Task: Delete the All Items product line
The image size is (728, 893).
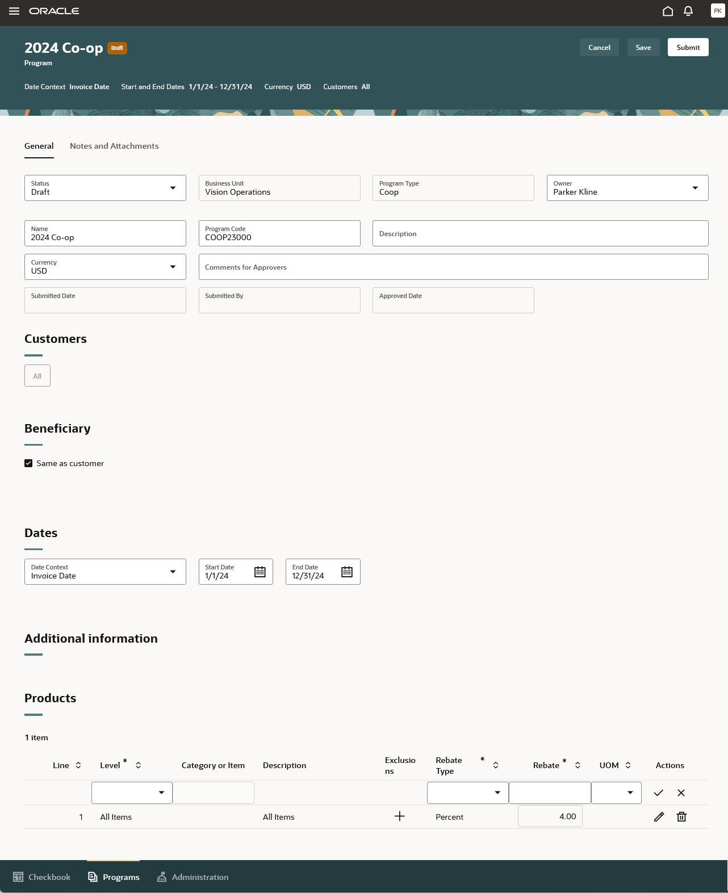Action: click(x=681, y=816)
